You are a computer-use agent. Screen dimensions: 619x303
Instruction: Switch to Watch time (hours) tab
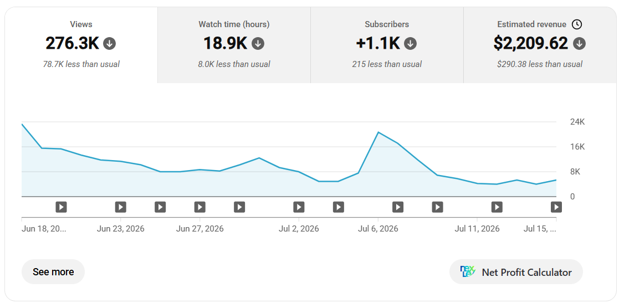pyautogui.click(x=234, y=45)
